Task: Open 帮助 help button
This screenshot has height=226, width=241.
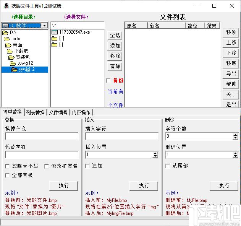Action: [231, 84]
